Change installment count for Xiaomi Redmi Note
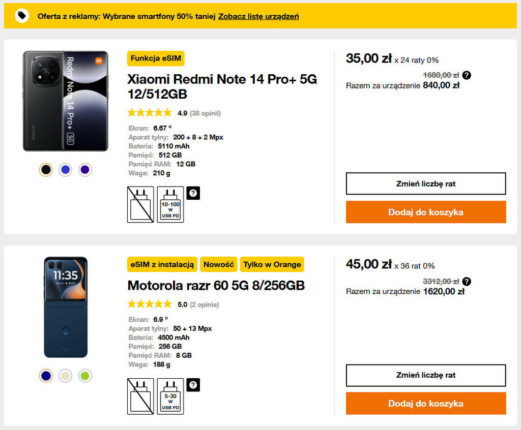521x430 pixels. click(426, 183)
